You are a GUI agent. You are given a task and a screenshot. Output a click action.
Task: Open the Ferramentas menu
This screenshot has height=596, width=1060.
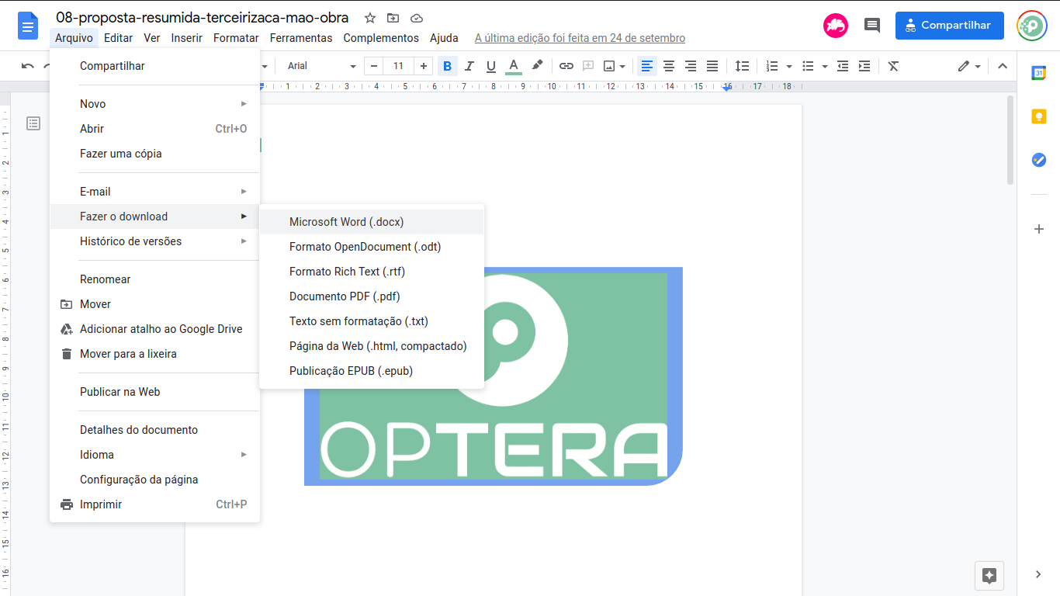(301, 38)
